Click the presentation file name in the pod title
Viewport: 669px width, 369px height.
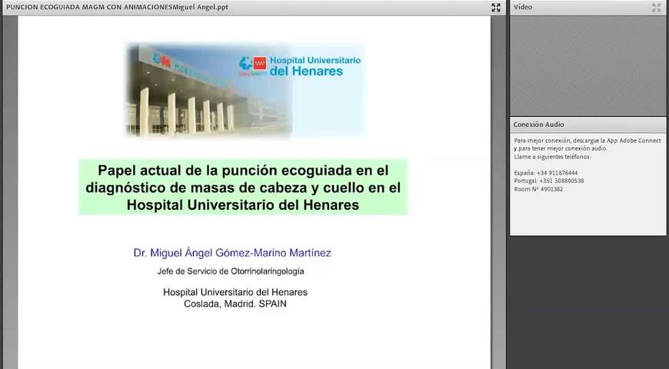pos(117,7)
